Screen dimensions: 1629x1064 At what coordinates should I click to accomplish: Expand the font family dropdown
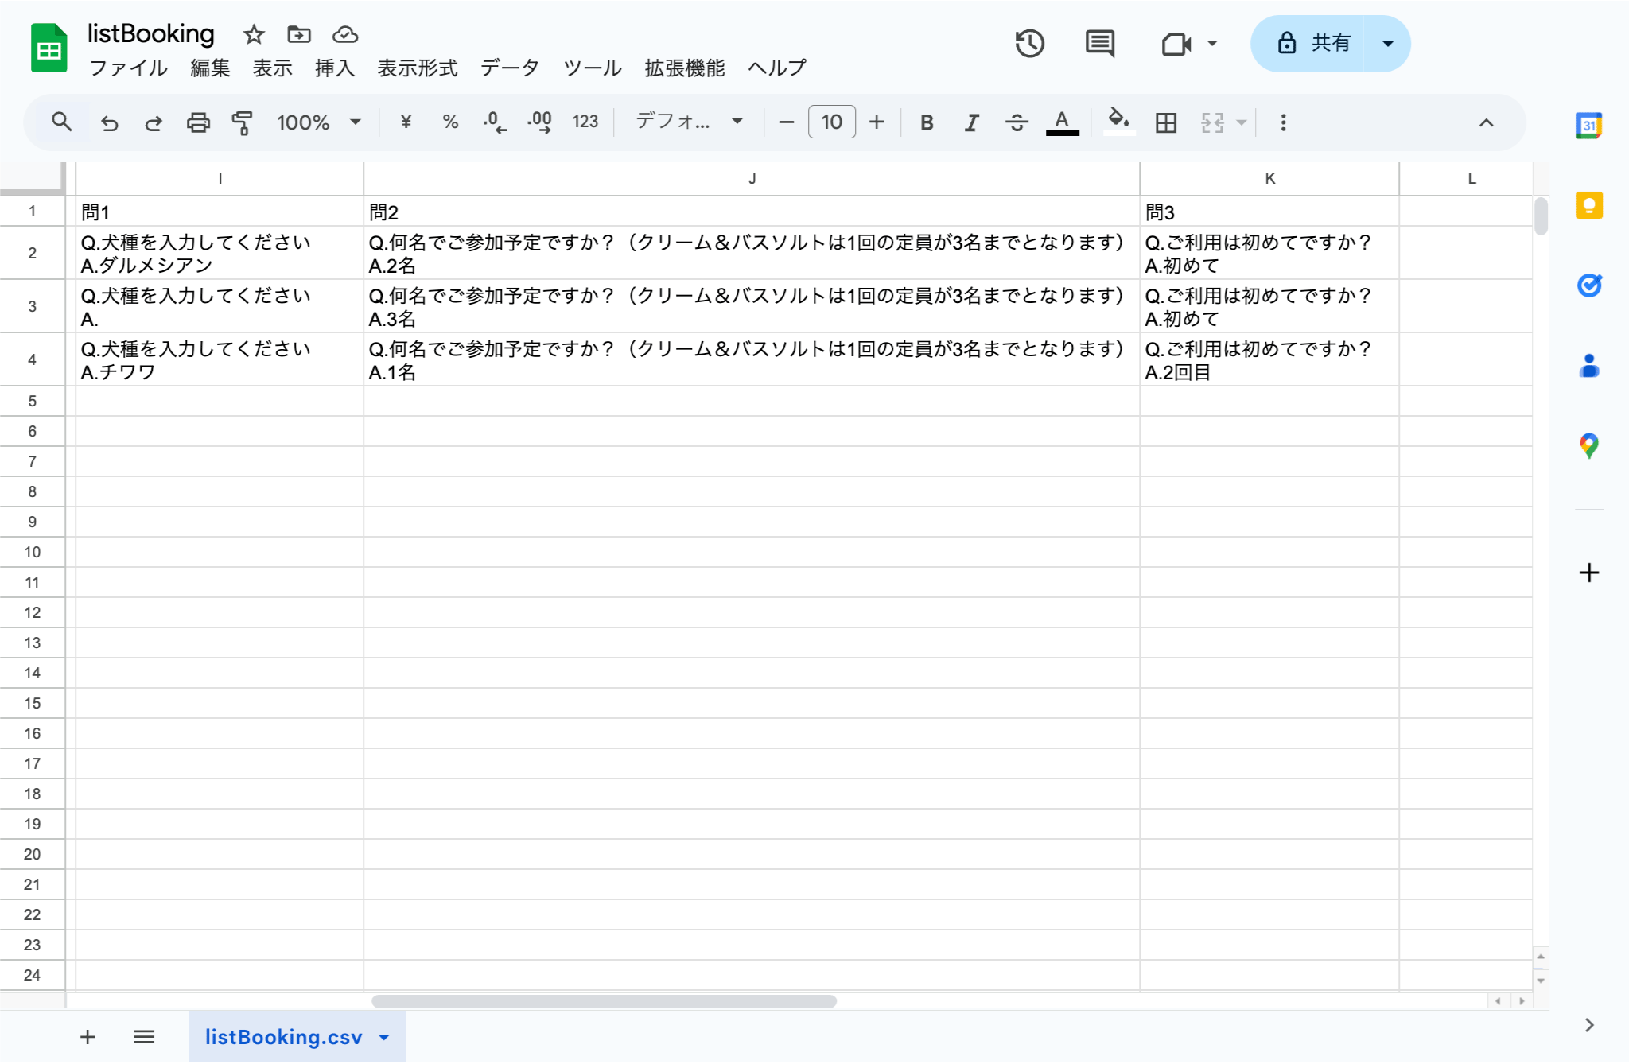pyautogui.click(x=689, y=122)
